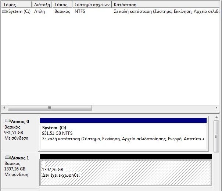Click Με σύνδεση status under Δίσκος 1
Viewport: 222px width, 191px height.
tap(16, 174)
